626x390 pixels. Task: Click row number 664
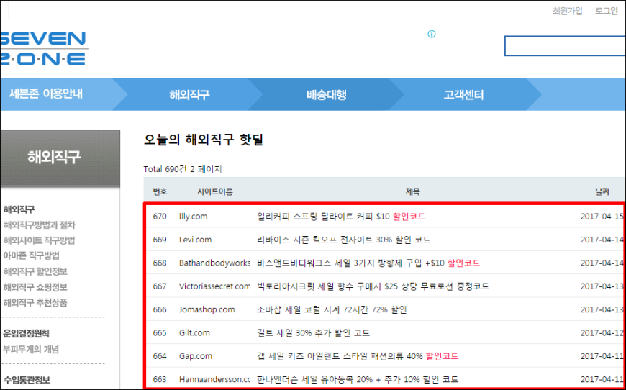click(160, 355)
